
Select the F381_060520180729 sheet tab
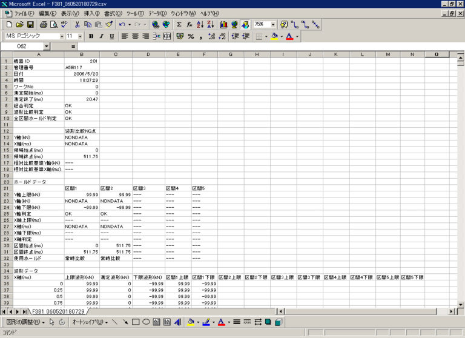[x=58, y=311]
